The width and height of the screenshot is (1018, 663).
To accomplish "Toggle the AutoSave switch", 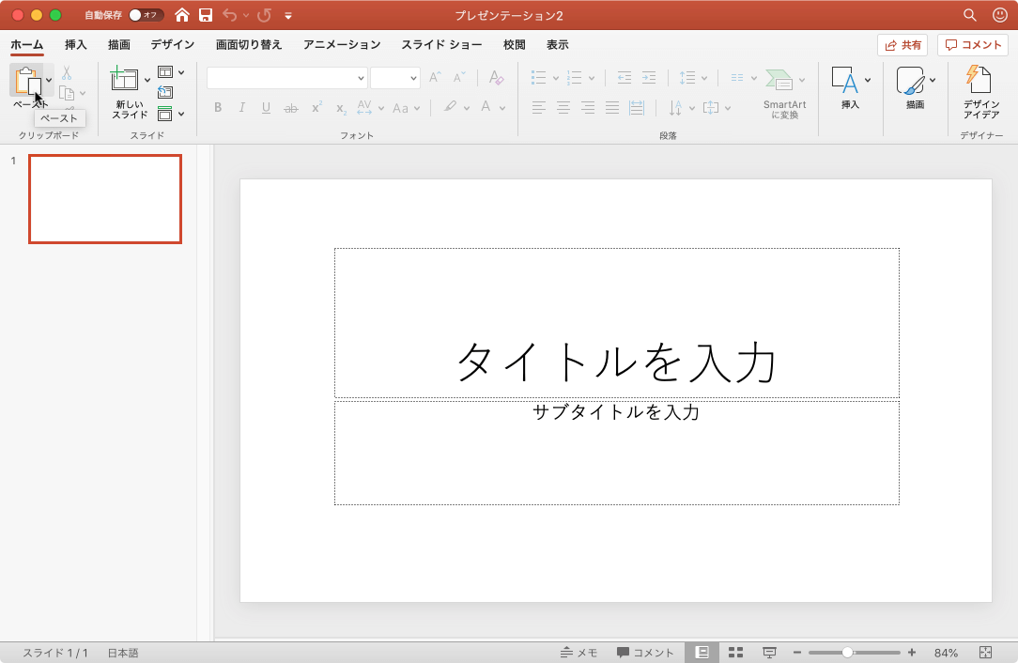I will point(146,15).
